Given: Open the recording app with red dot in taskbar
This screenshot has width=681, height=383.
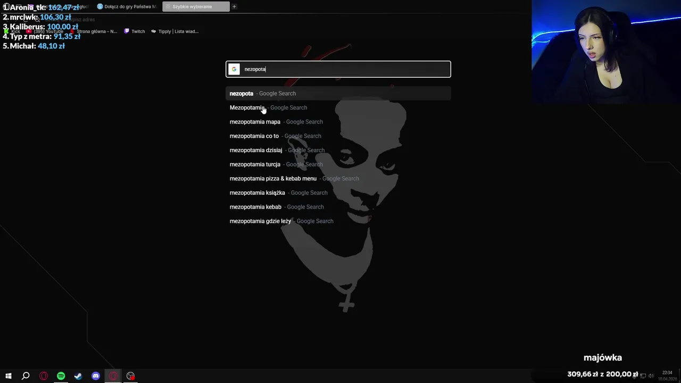Looking at the screenshot, I should 131,376.
